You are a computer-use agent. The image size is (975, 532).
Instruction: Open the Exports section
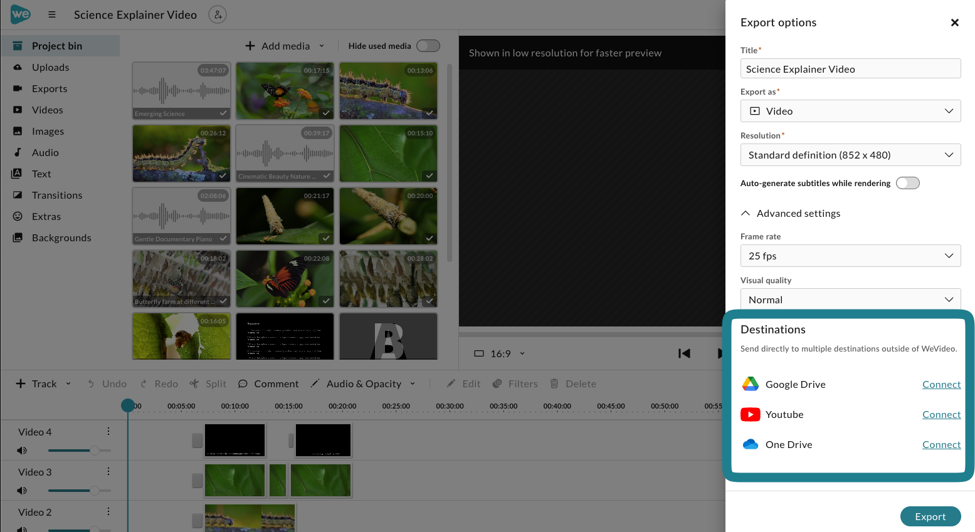tap(50, 88)
